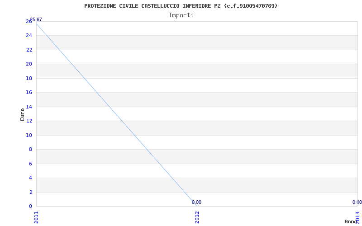Click the blue descending data line
The height and width of the screenshot is (226, 362).
point(117,115)
